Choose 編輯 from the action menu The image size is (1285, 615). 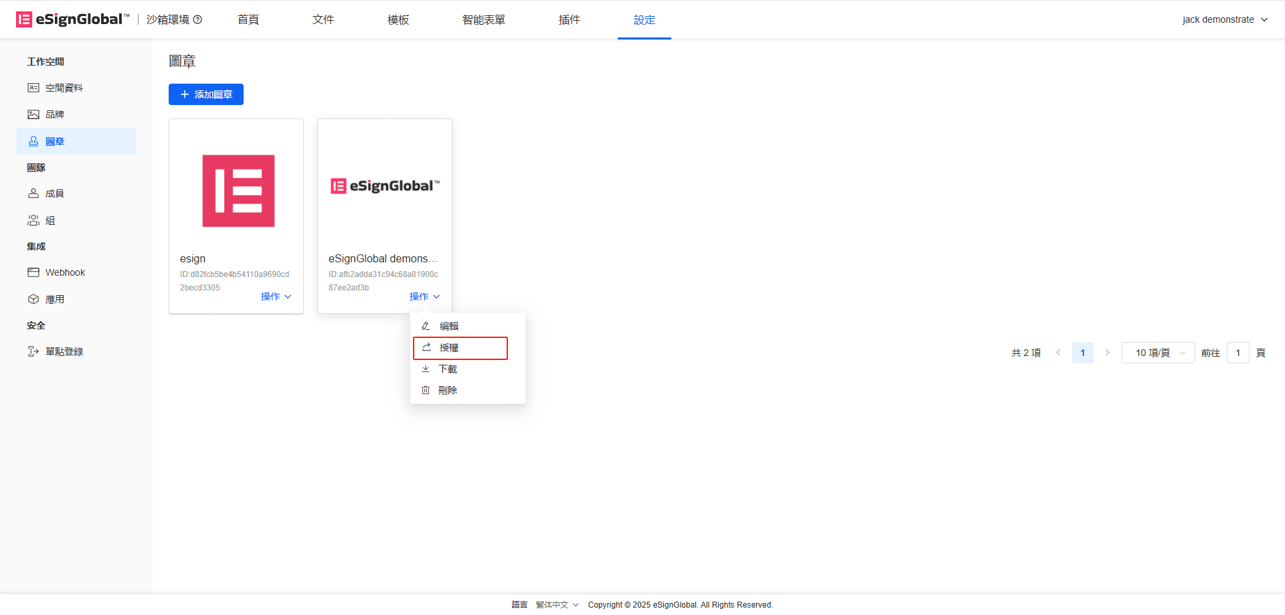[468, 326]
